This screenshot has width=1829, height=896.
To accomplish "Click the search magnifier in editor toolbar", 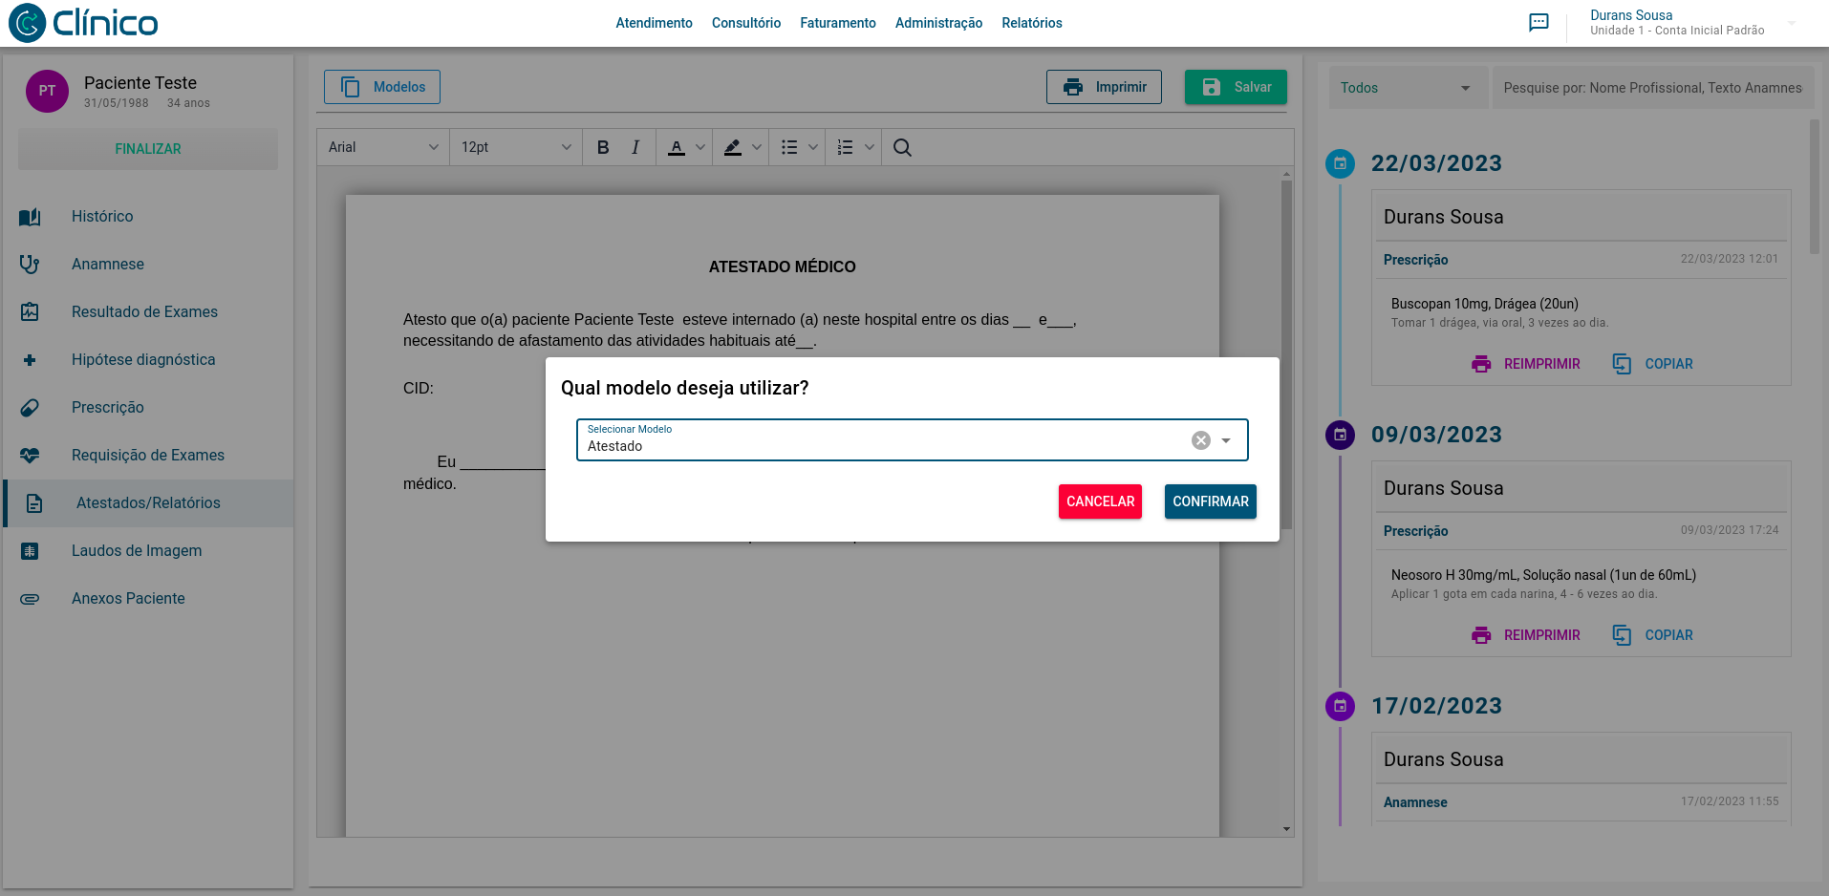I will 901,147.
